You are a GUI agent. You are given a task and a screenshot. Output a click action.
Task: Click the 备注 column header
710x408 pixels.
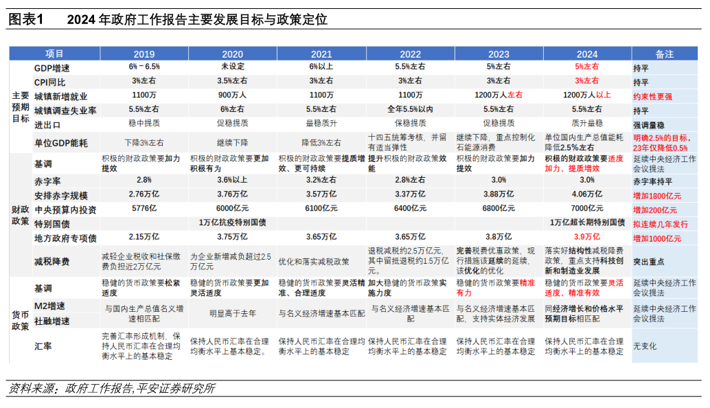pos(664,54)
